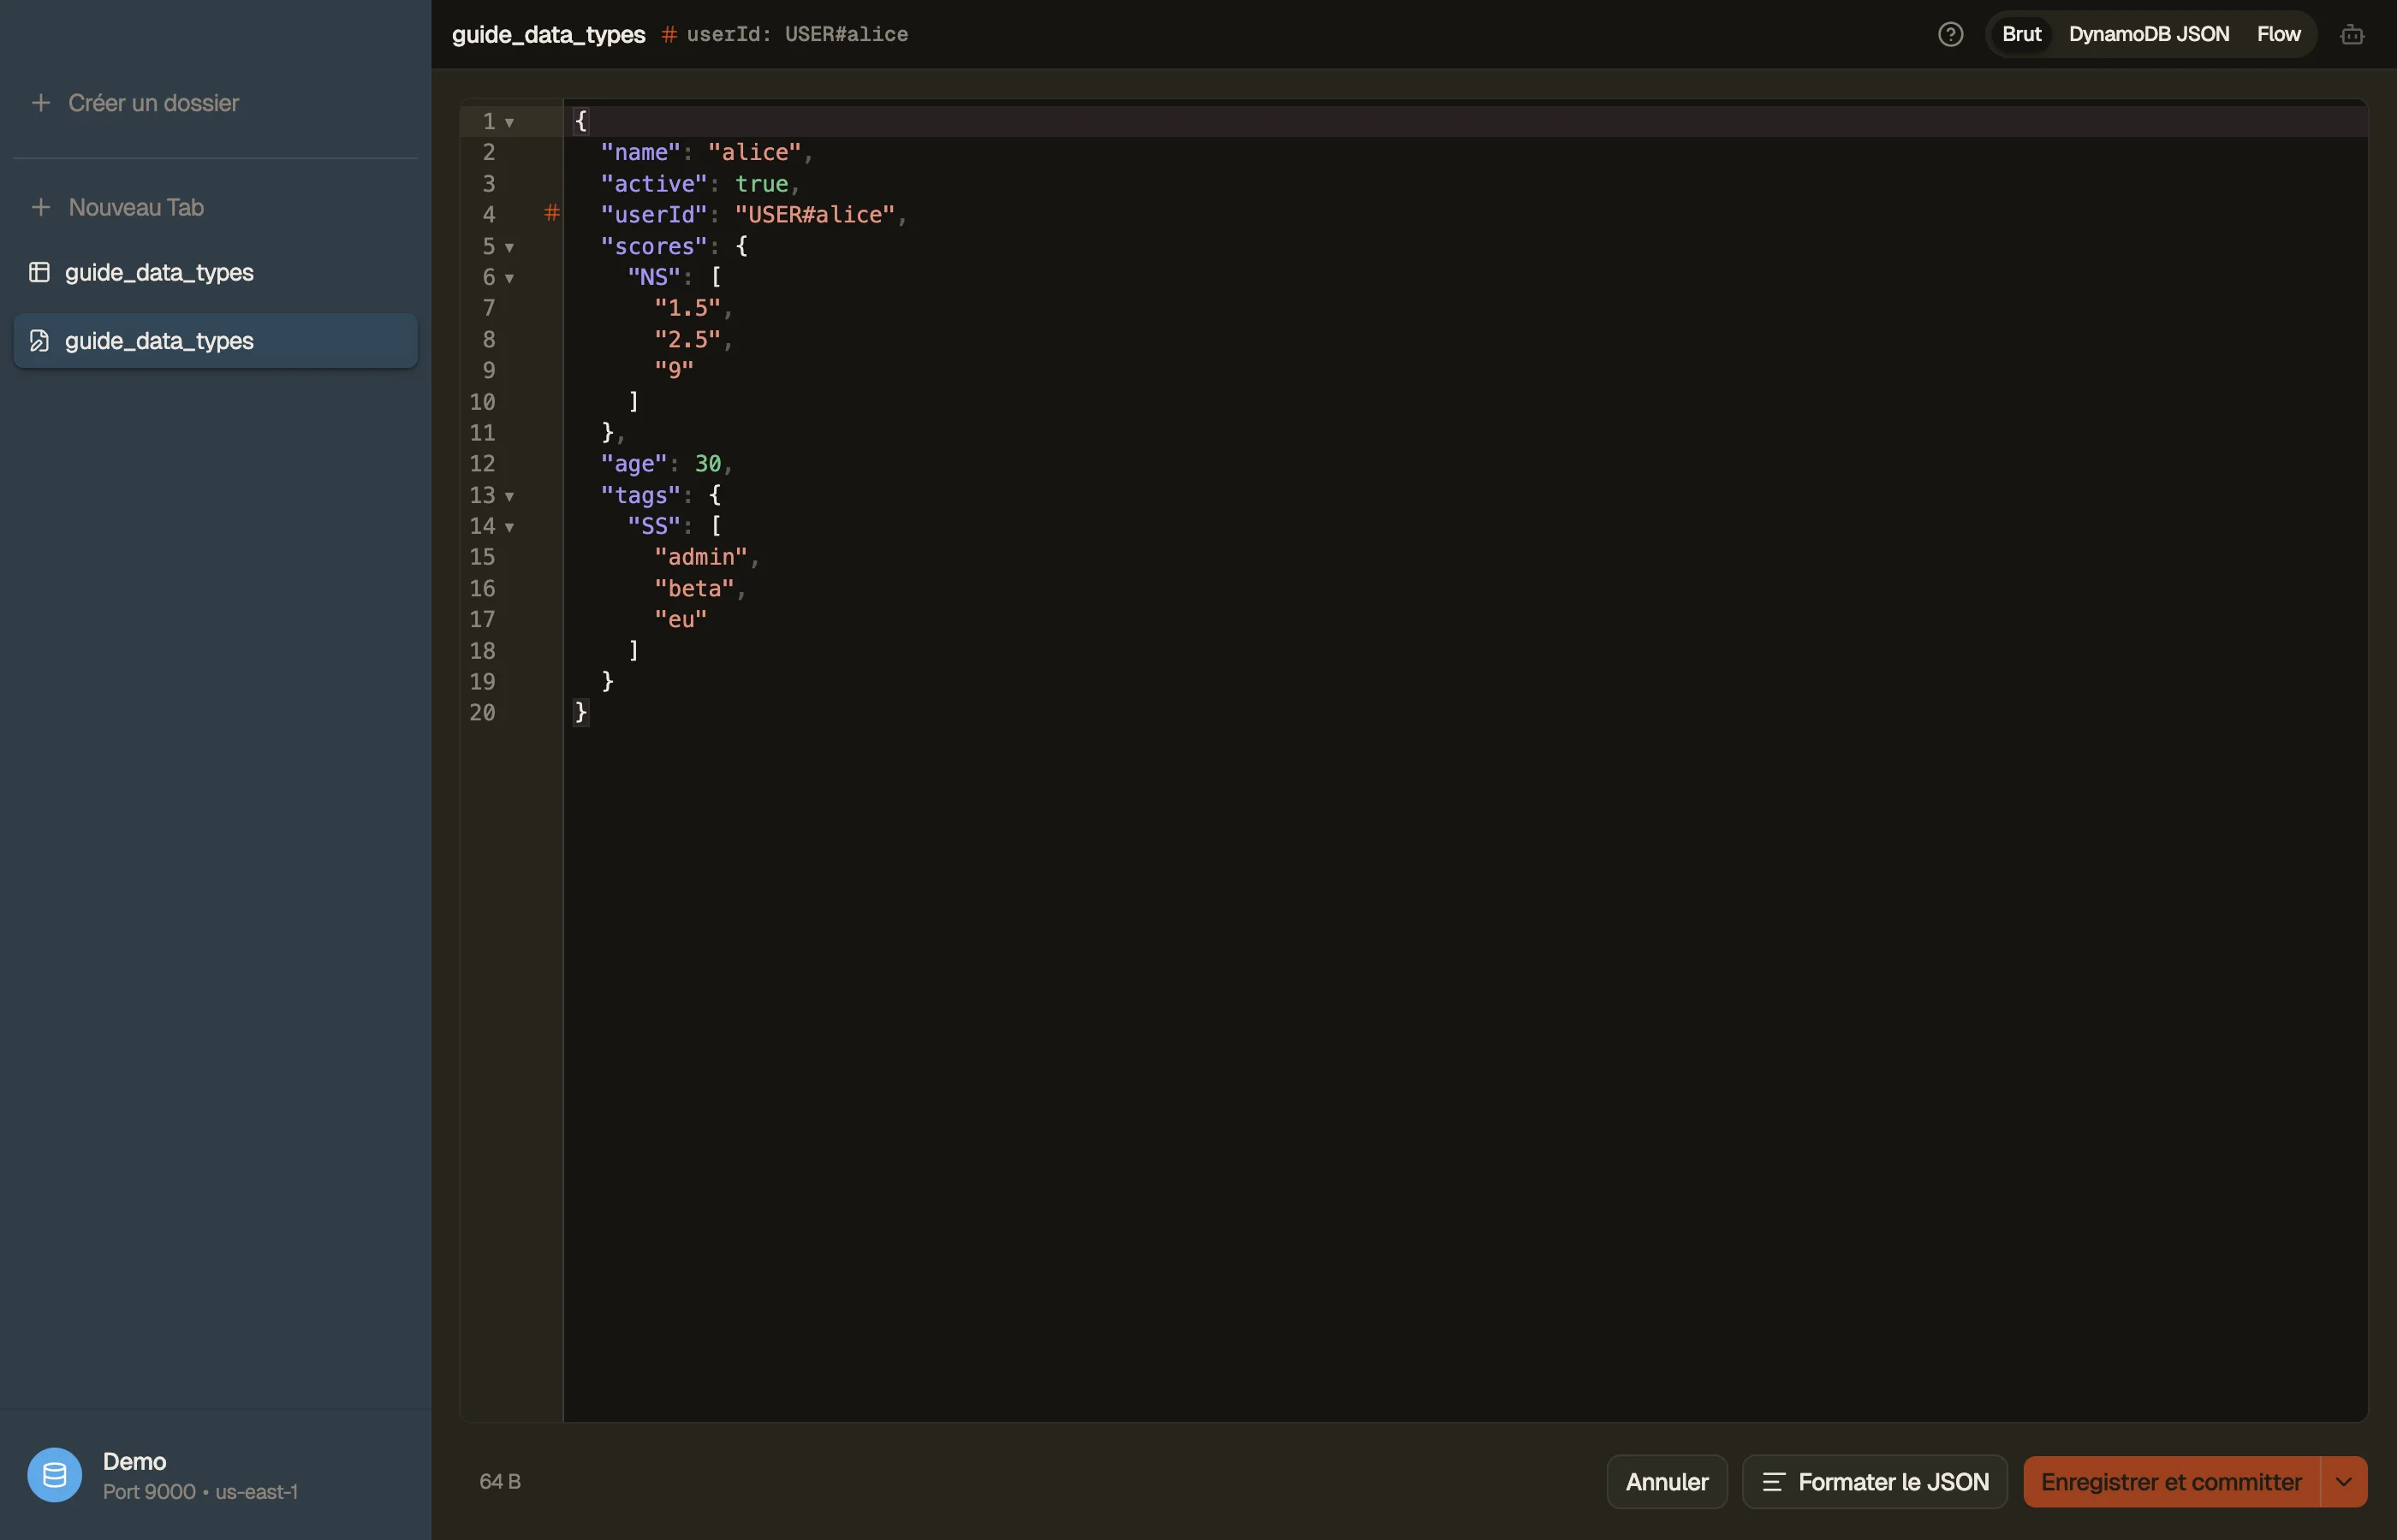Open the save options dropdown arrow
Image resolution: width=2397 pixels, height=1540 pixels.
click(2344, 1482)
